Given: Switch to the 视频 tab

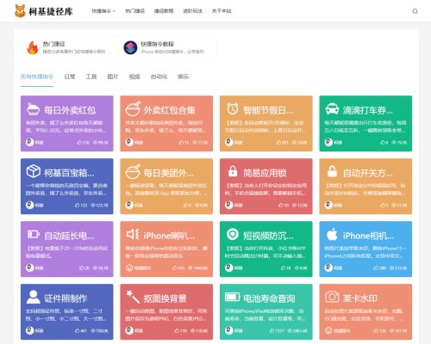Looking at the screenshot, I should point(134,77).
